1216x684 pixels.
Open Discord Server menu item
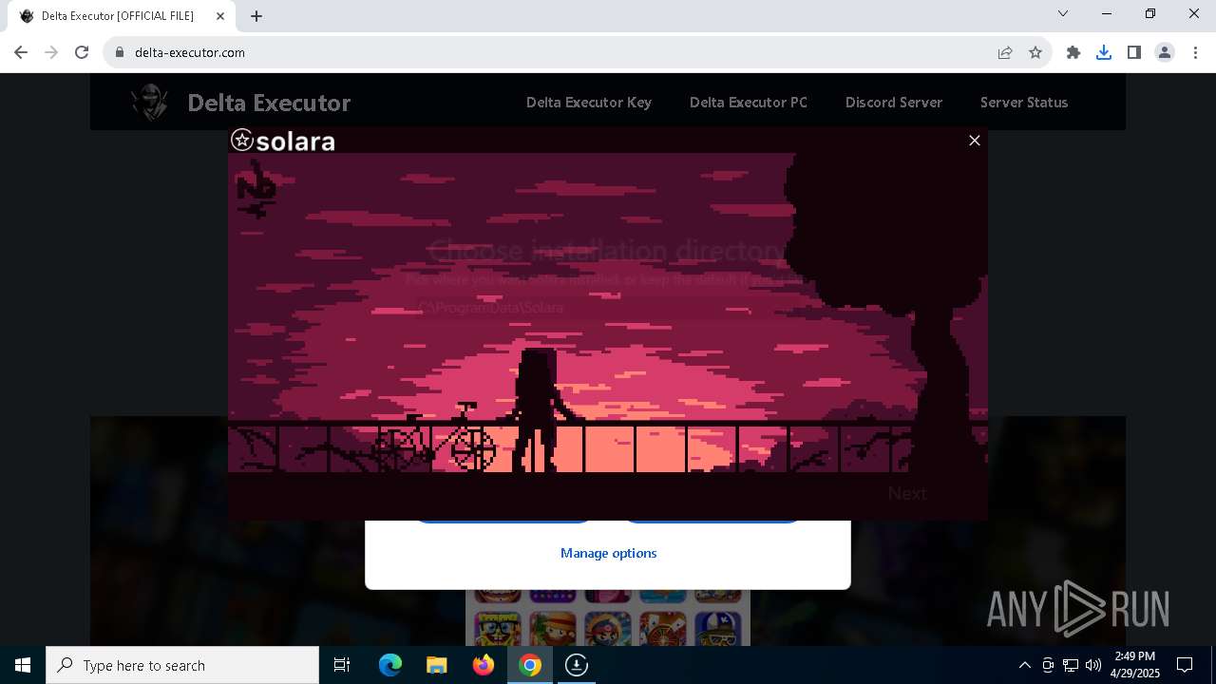[894, 103]
